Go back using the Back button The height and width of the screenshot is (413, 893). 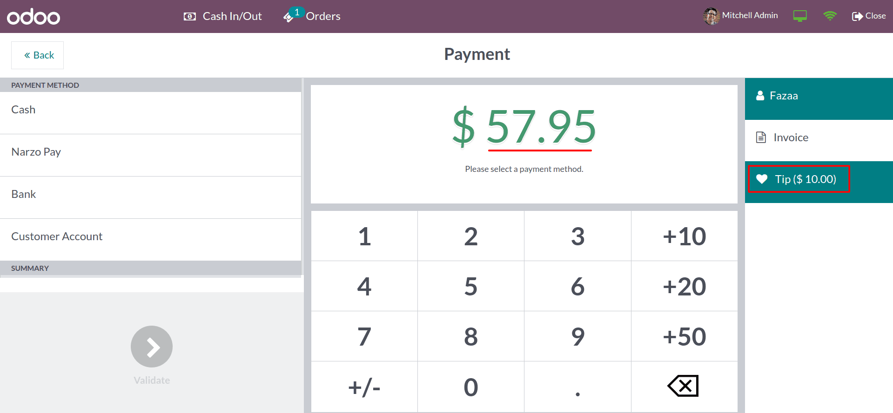click(38, 55)
